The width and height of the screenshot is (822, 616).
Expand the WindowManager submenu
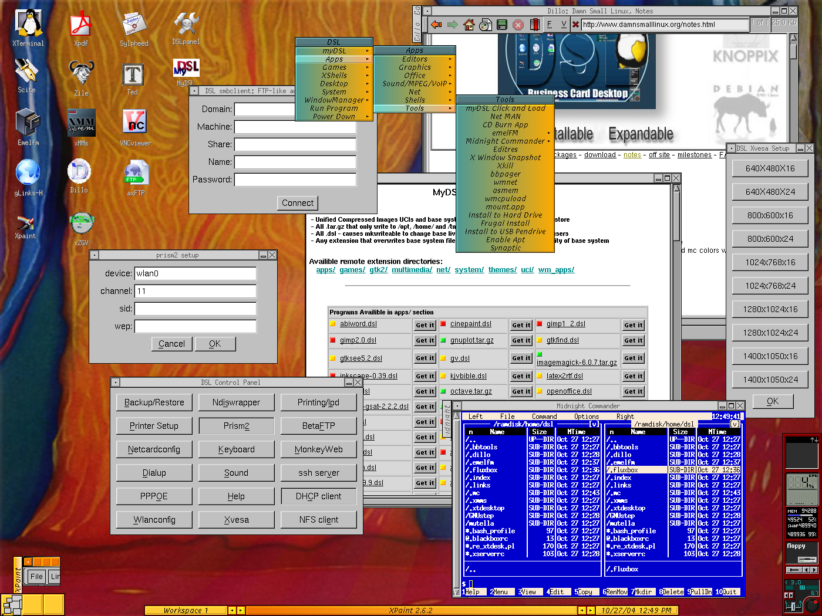coord(334,100)
